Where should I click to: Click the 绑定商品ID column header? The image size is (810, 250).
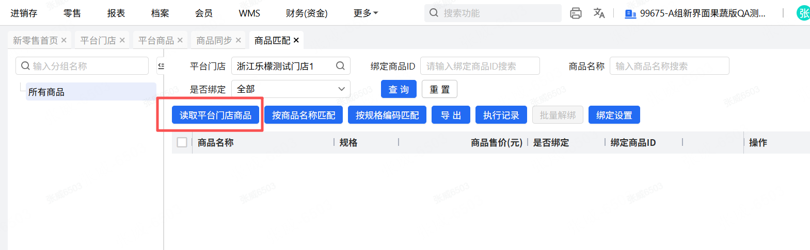point(633,143)
